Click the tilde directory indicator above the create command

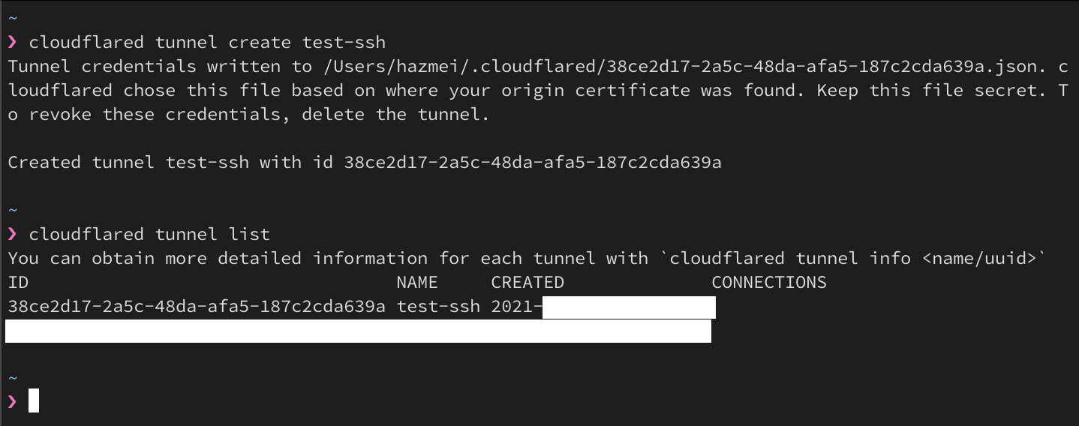pyautogui.click(x=12, y=18)
